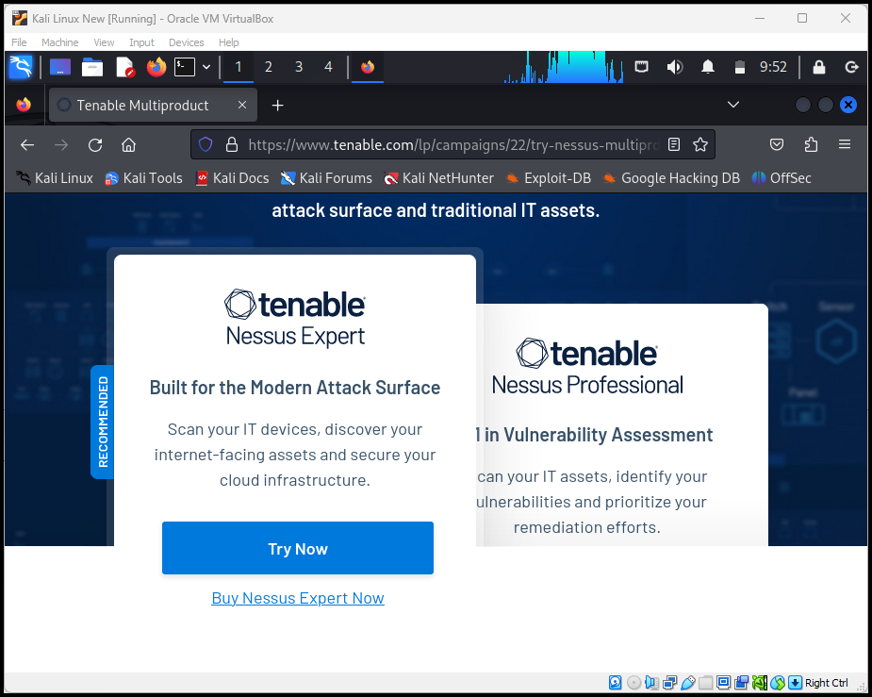Image resolution: width=872 pixels, height=697 pixels.
Task: Open the file manager from Kali panel
Action: (92, 67)
